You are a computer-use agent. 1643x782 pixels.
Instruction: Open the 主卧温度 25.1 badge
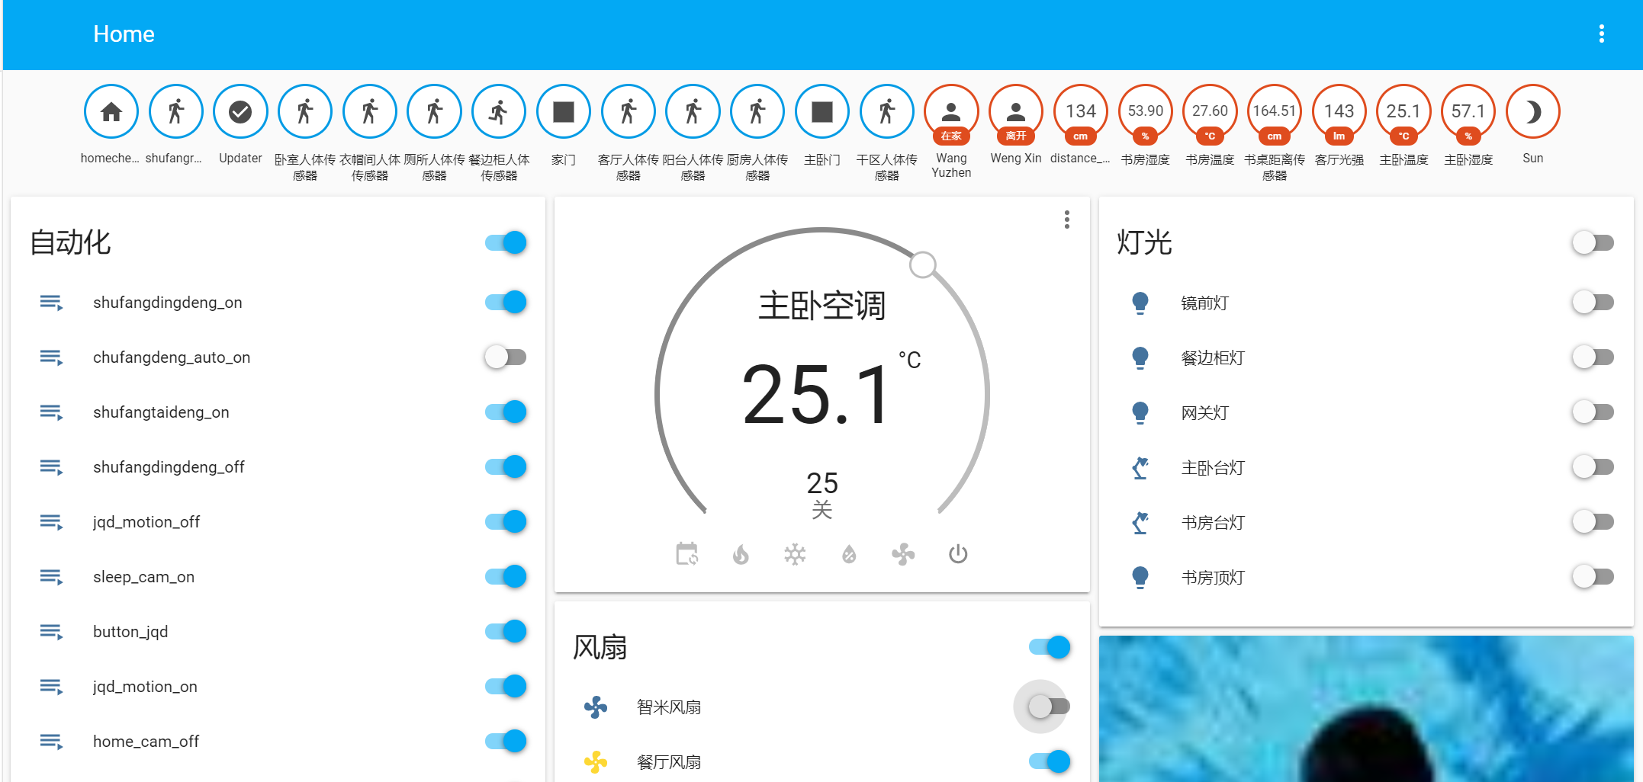click(1403, 112)
